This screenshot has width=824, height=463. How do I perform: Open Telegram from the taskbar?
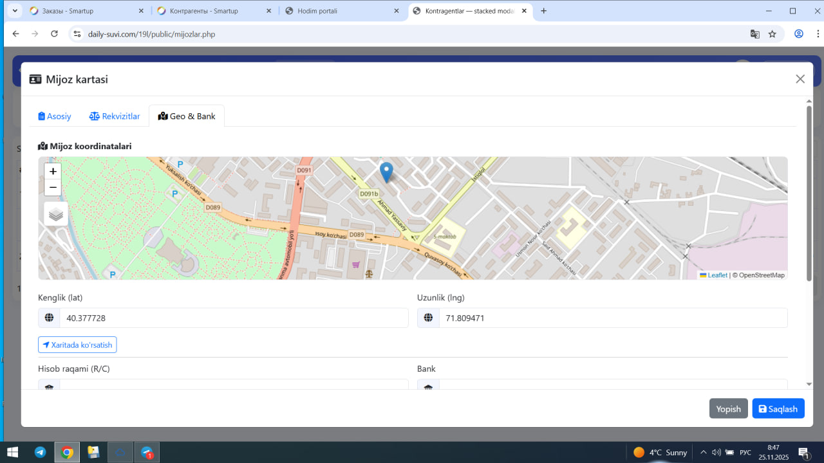tap(40, 452)
